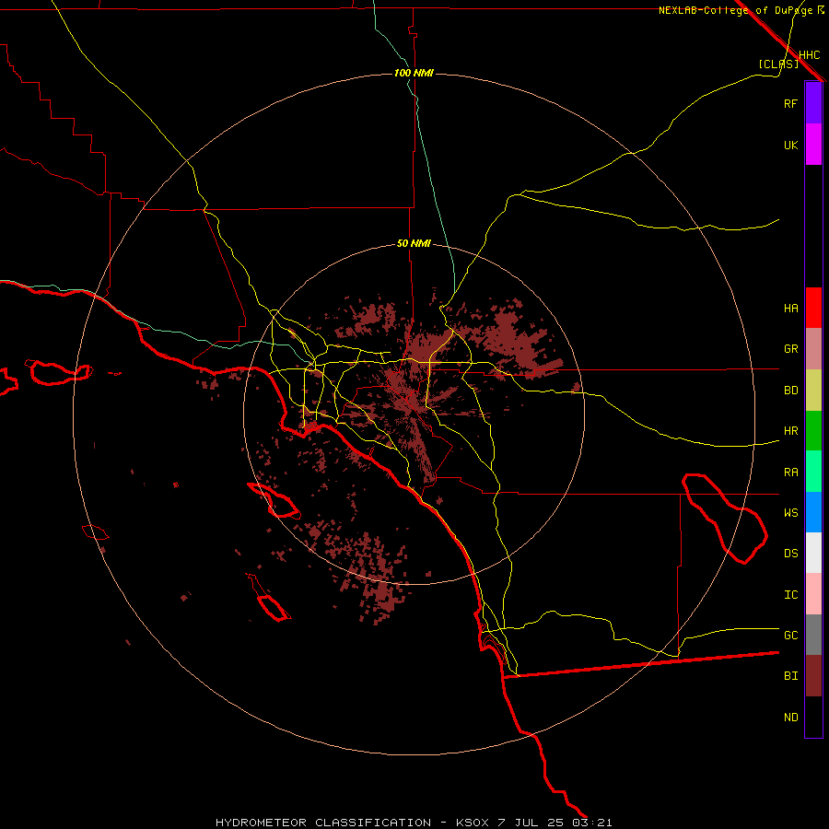The height and width of the screenshot is (829, 829).
Task: Click the DS legend label
Action: pos(790,554)
